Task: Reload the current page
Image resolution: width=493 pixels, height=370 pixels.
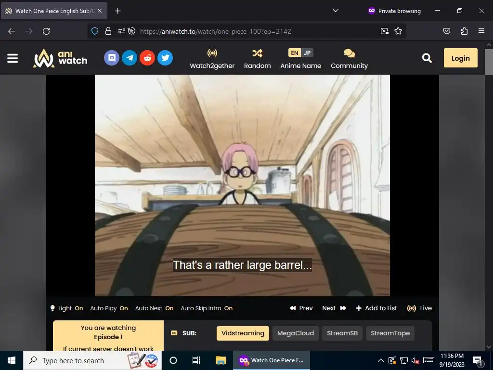Action: click(x=46, y=31)
